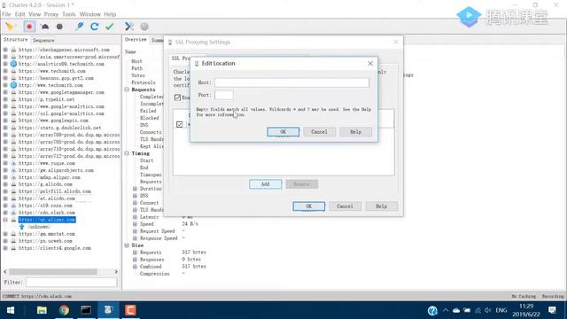Open the Window menu

click(90, 14)
